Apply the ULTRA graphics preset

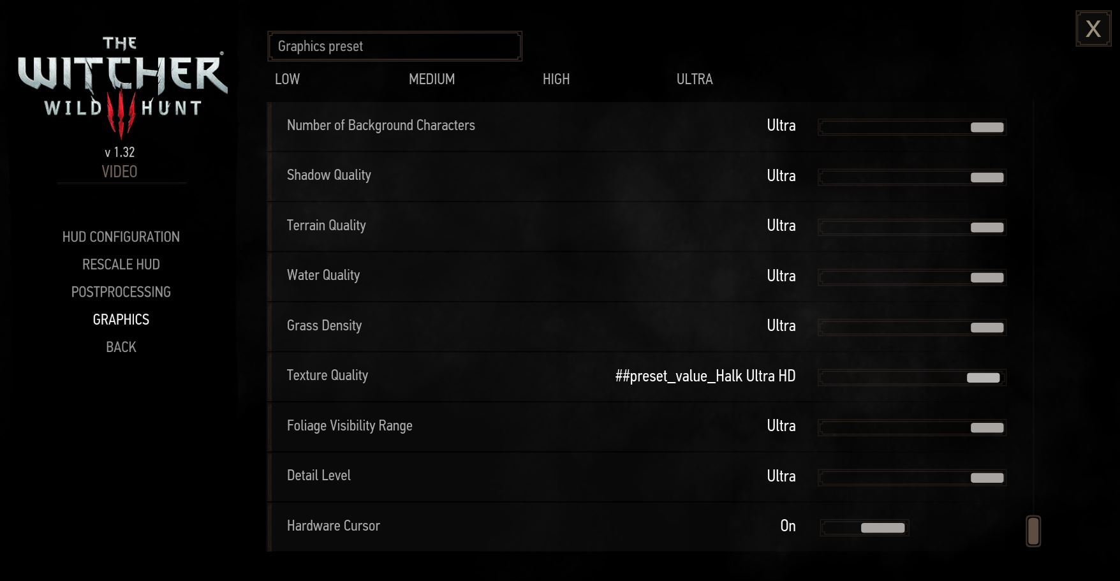tap(695, 79)
